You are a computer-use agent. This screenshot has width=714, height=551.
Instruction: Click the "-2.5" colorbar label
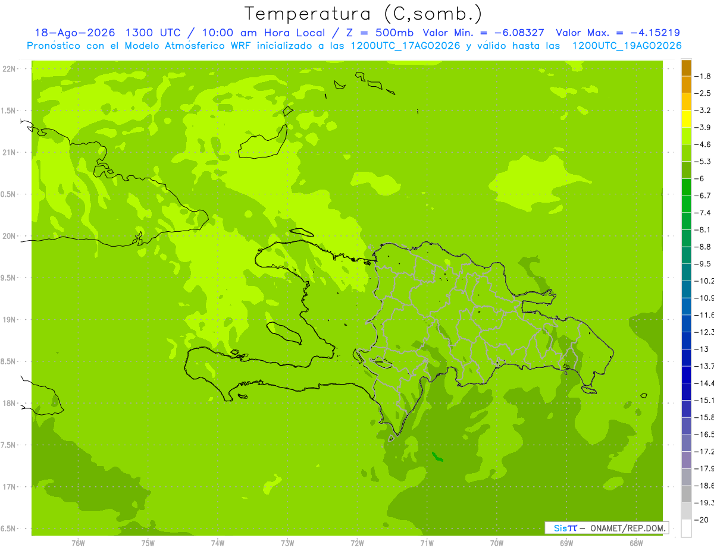(703, 93)
